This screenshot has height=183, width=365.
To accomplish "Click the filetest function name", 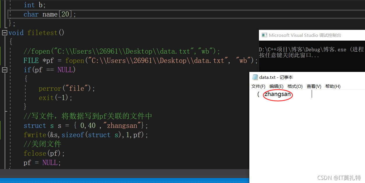I will 43,33.
